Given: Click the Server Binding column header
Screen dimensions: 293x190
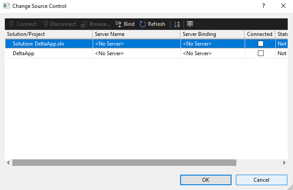Looking at the screenshot, I should coord(212,34).
